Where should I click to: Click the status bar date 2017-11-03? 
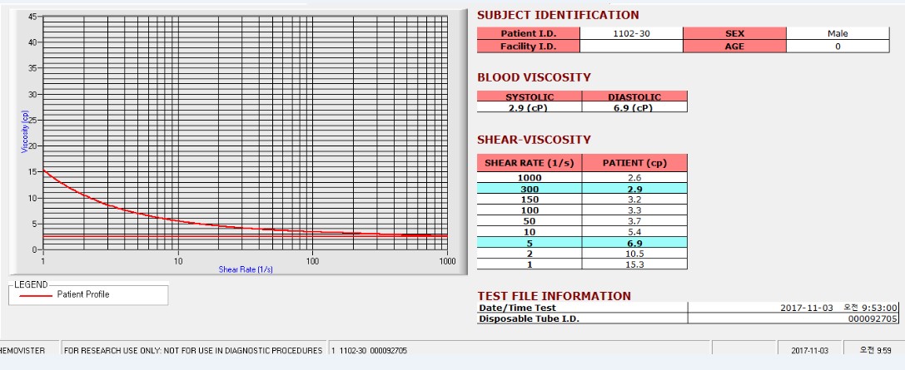pyautogui.click(x=809, y=350)
